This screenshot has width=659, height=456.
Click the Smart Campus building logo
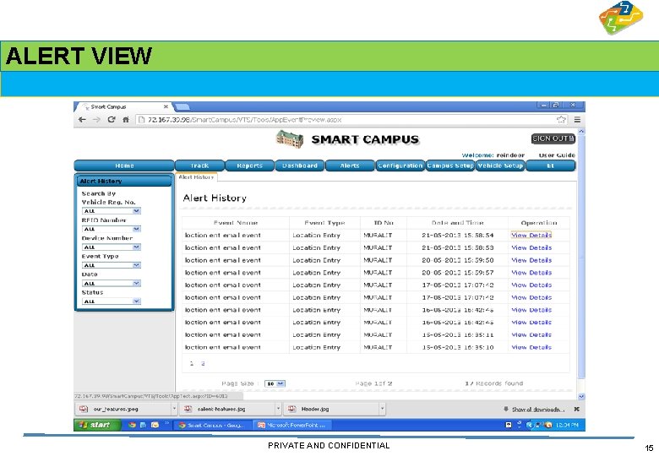pyautogui.click(x=290, y=139)
